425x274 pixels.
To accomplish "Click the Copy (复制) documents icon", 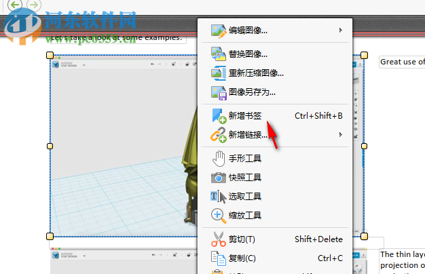I will (x=219, y=258).
